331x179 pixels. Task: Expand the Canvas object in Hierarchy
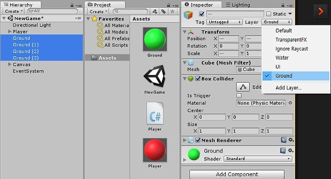pos(10,64)
